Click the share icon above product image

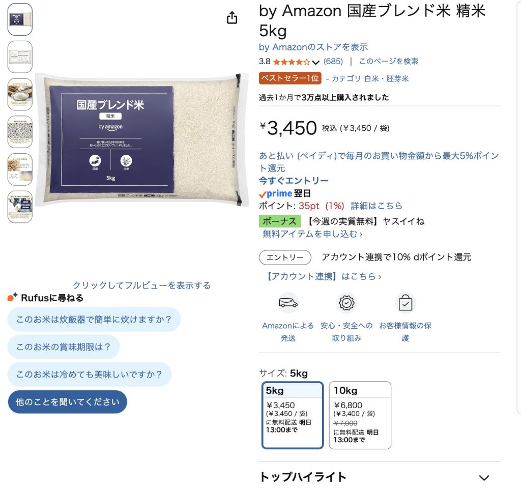pos(232,18)
